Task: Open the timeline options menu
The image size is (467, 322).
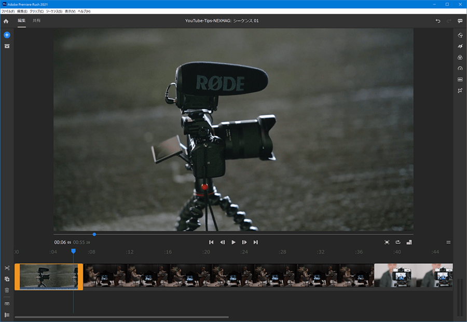Action: click(448, 242)
